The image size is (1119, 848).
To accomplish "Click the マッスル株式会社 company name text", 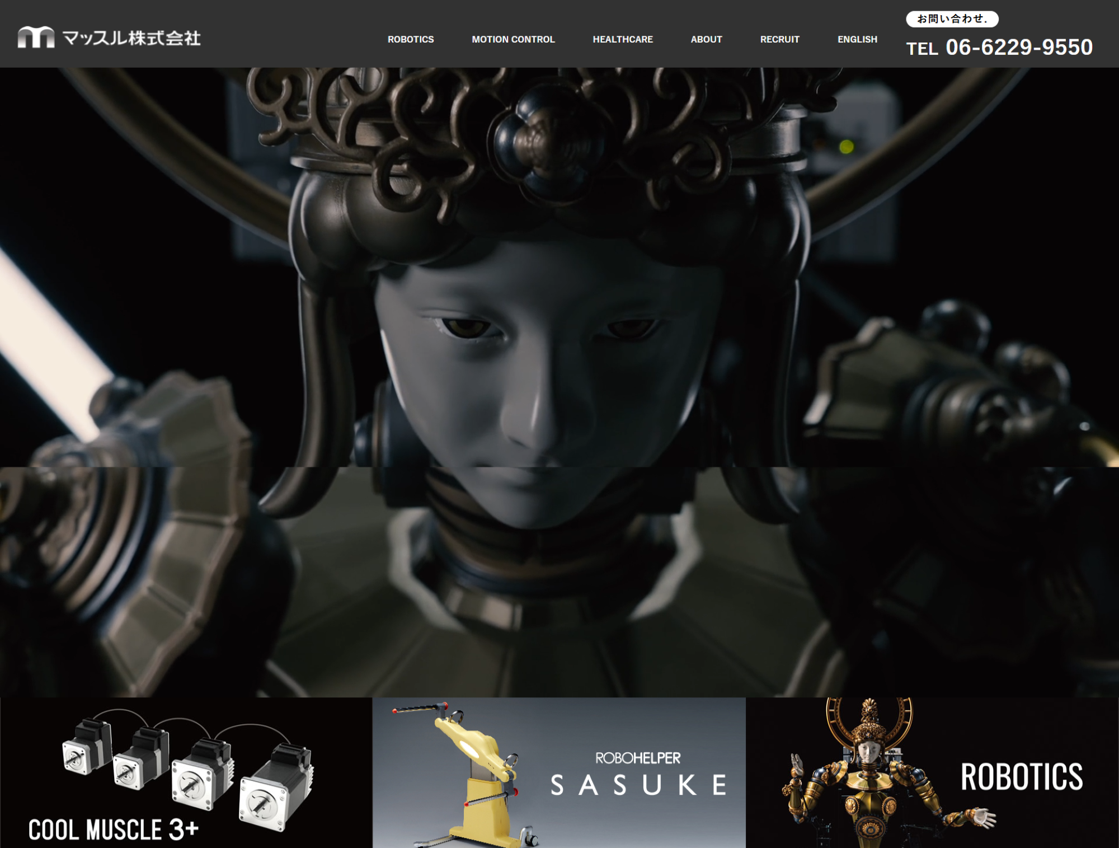I will [131, 38].
